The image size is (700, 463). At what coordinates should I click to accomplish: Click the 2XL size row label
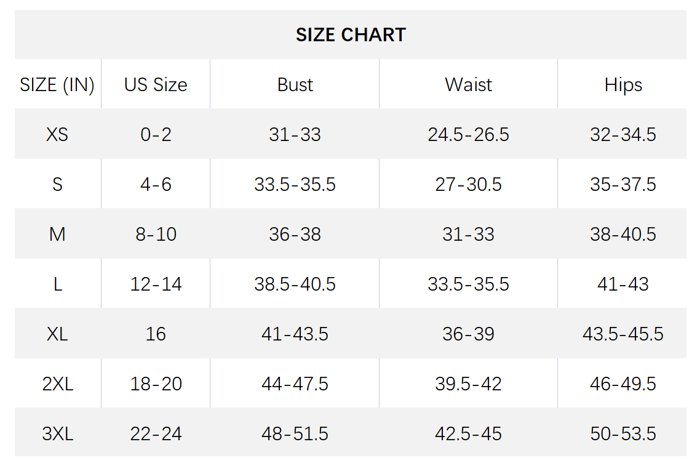(x=58, y=384)
